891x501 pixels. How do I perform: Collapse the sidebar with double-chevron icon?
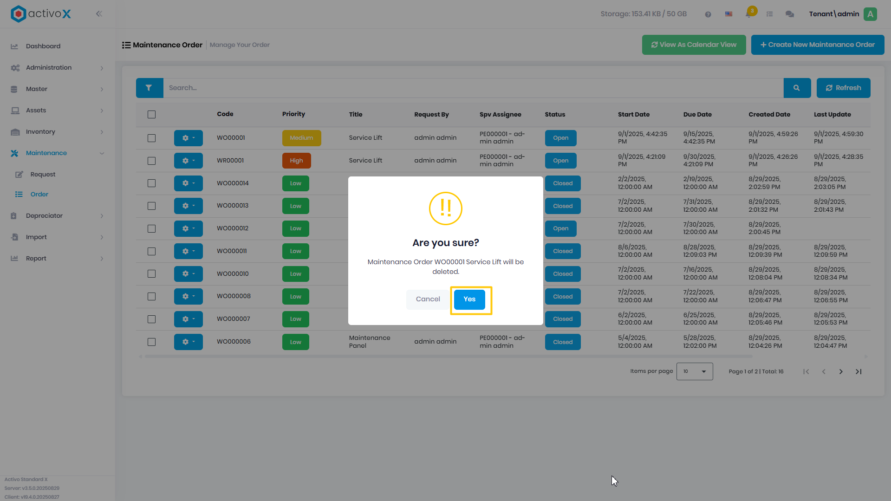(x=99, y=14)
